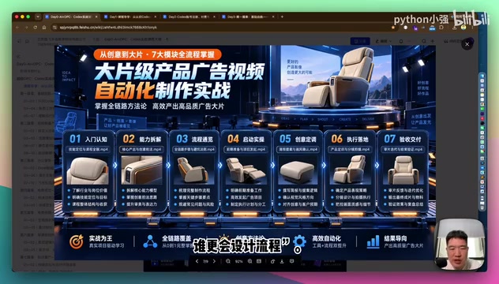Close the image viewer overlay
Image resolution: width=499 pixels, height=284 pixels.
tap(467, 44)
